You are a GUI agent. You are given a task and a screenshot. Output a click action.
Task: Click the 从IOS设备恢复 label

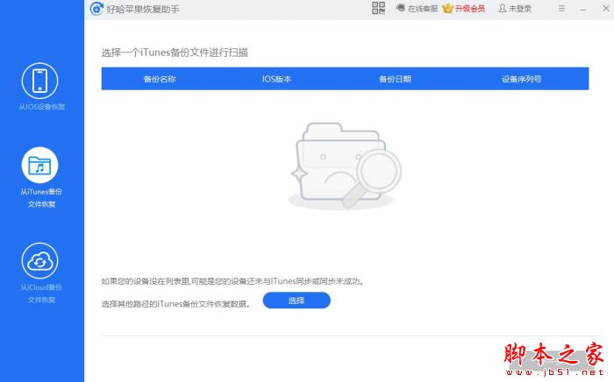(42, 107)
